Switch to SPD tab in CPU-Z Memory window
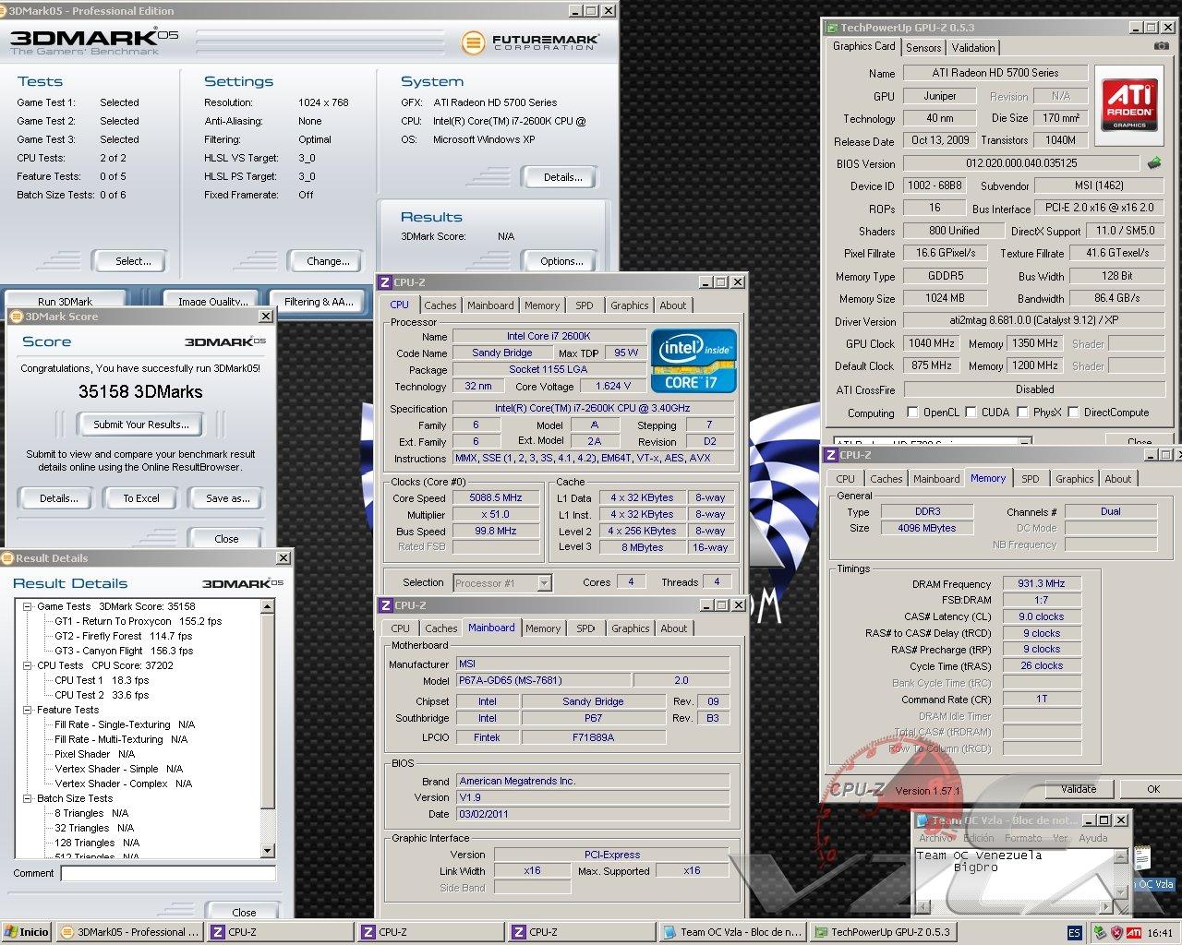The image size is (1182, 945). (1030, 479)
